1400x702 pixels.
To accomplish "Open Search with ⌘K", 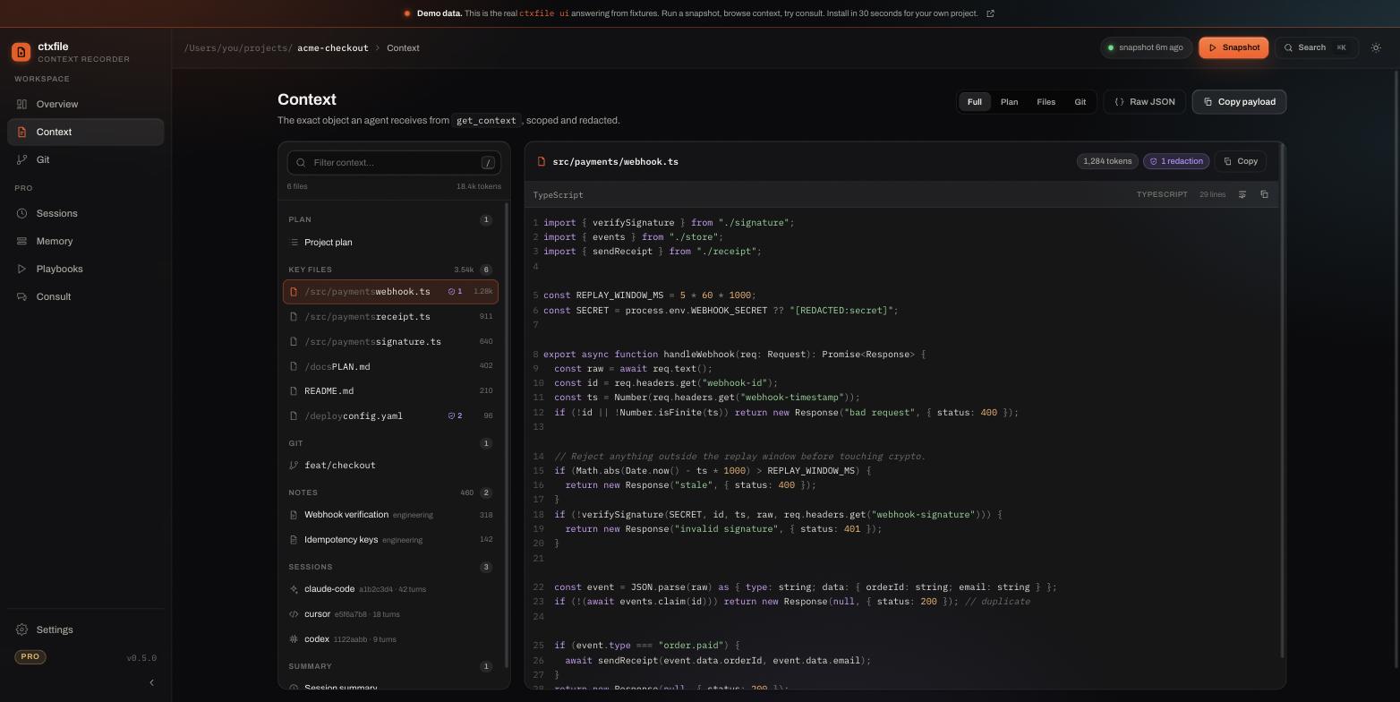I will (1316, 47).
